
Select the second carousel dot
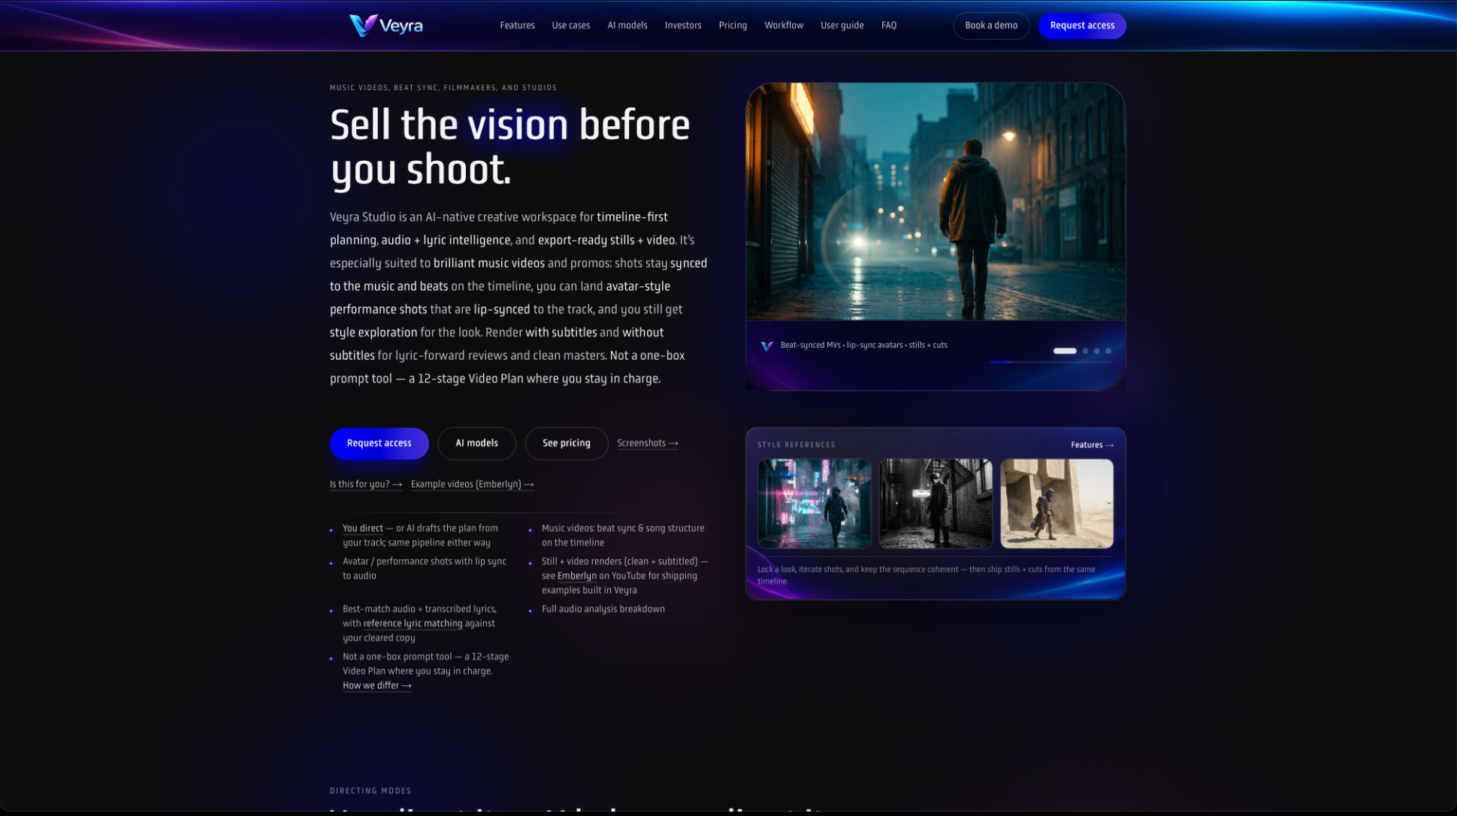[1085, 351]
